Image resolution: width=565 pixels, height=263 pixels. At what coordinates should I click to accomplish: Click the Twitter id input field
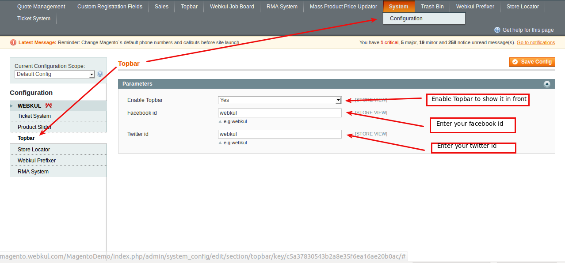pos(279,134)
